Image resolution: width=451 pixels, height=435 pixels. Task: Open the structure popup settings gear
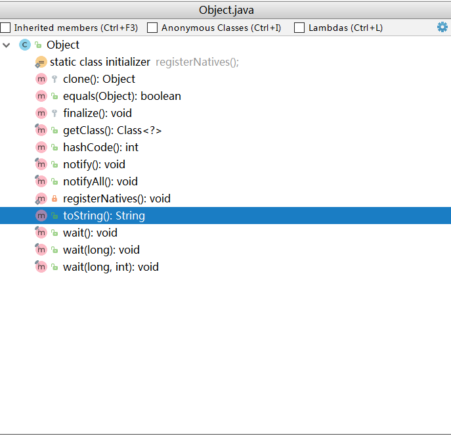click(x=442, y=28)
